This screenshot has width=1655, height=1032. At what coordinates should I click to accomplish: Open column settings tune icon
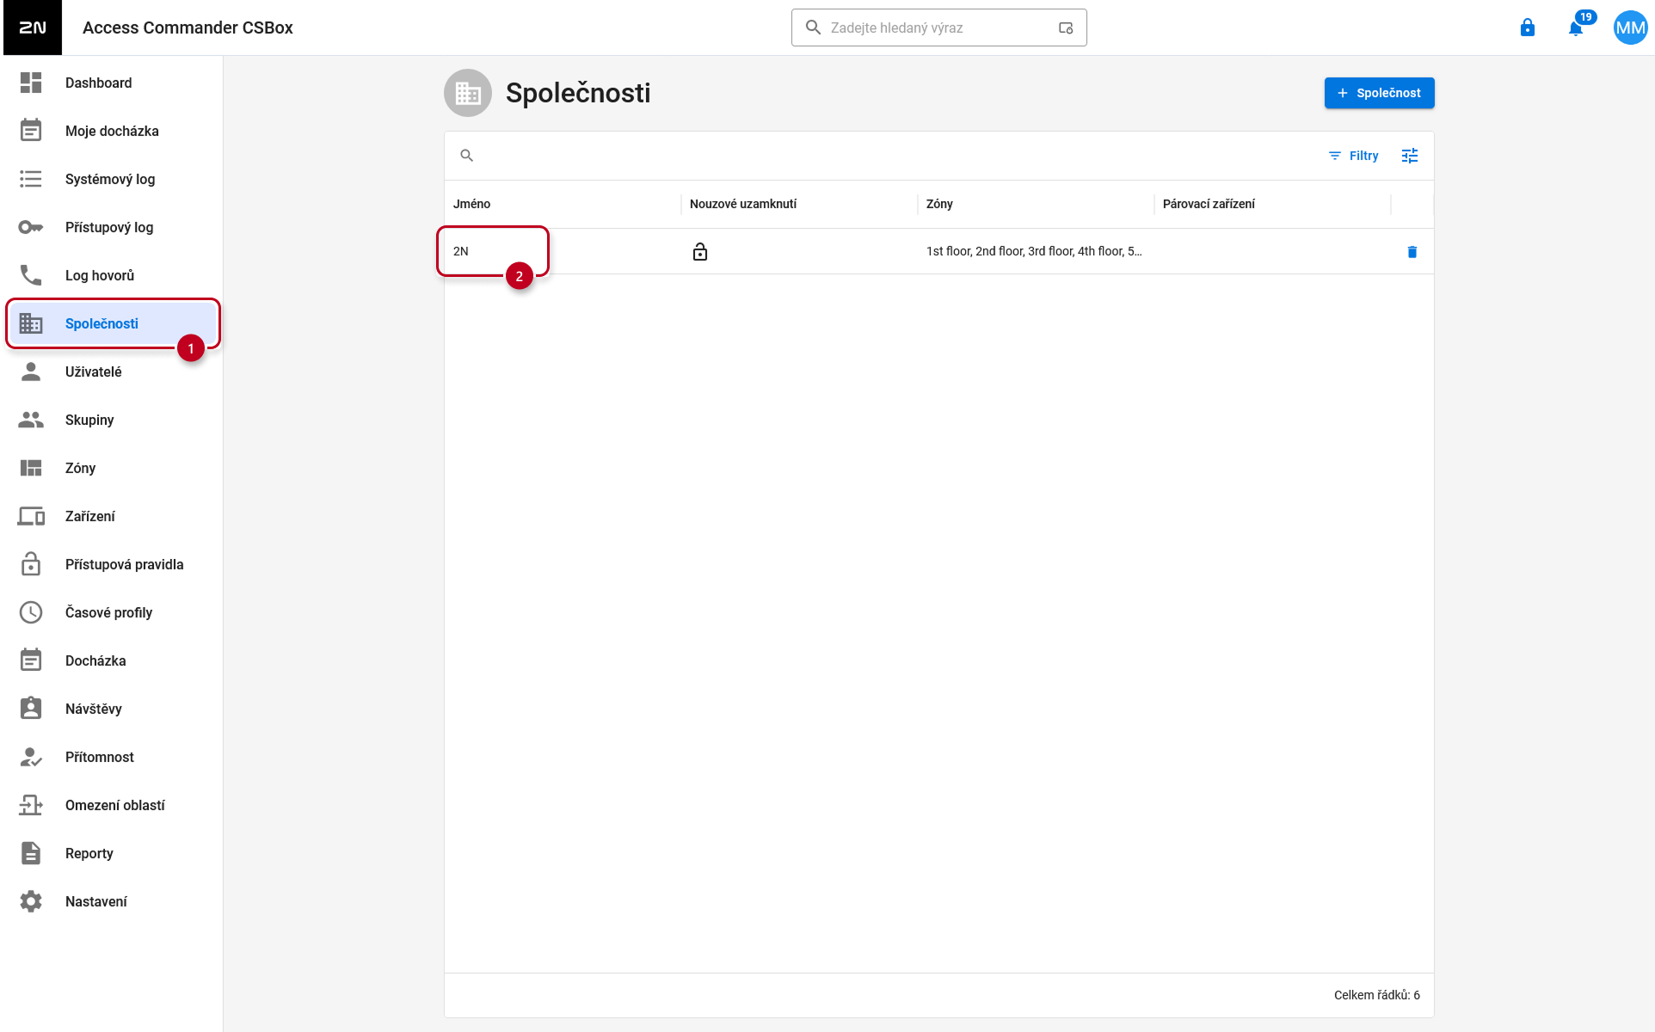point(1410,156)
